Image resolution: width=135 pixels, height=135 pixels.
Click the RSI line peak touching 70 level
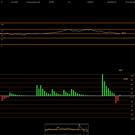(x=69, y=29)
